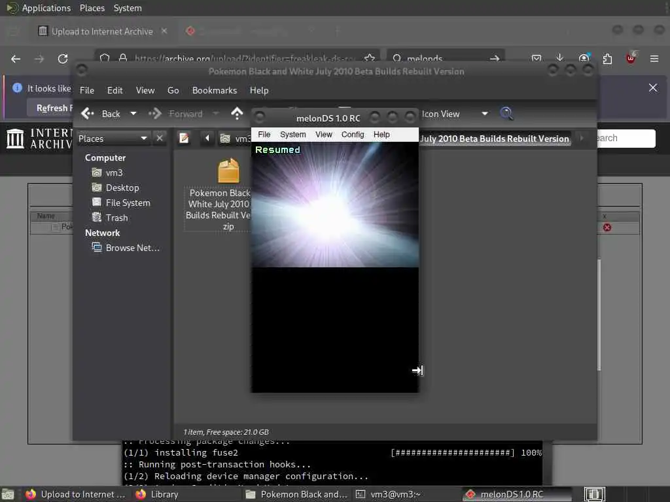
Task: Click the workspace switcher icon
Action: 594,494
